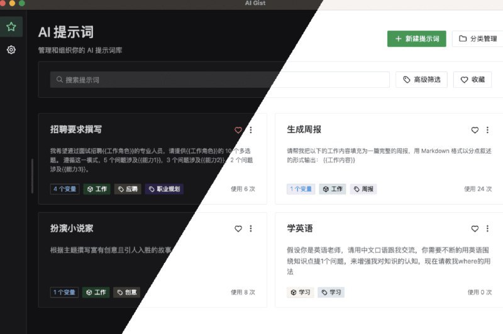Open 分类管理 category management

tap(477, 38)
